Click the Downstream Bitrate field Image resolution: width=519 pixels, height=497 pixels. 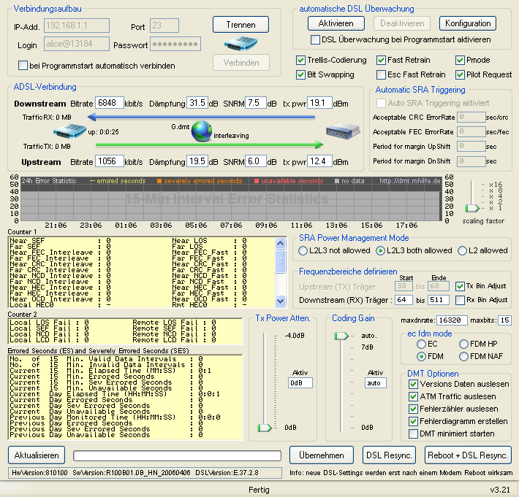109,103
